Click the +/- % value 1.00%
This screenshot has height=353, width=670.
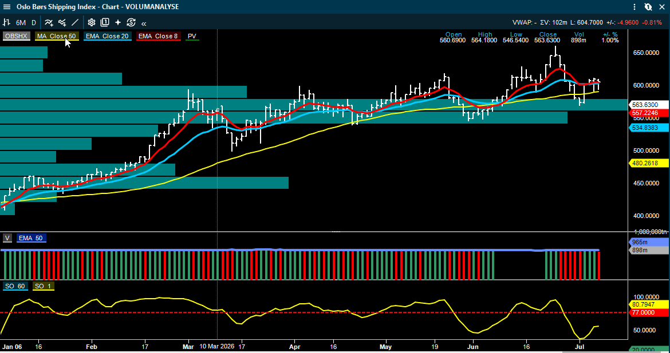(610, 40)
